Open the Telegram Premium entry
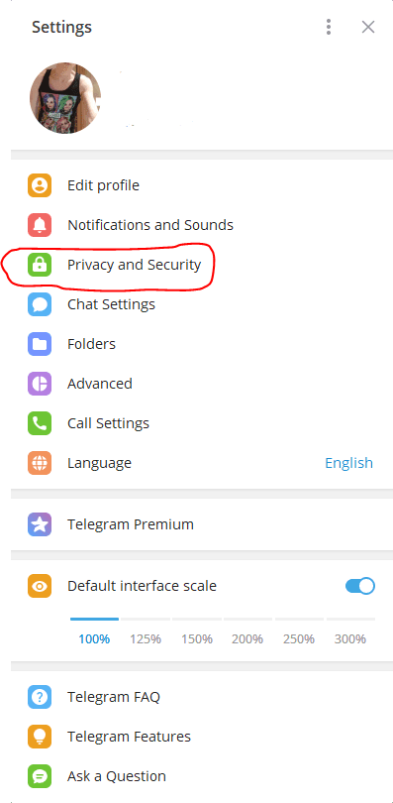Viewport: 393px width, 803px height. (197, 524)
